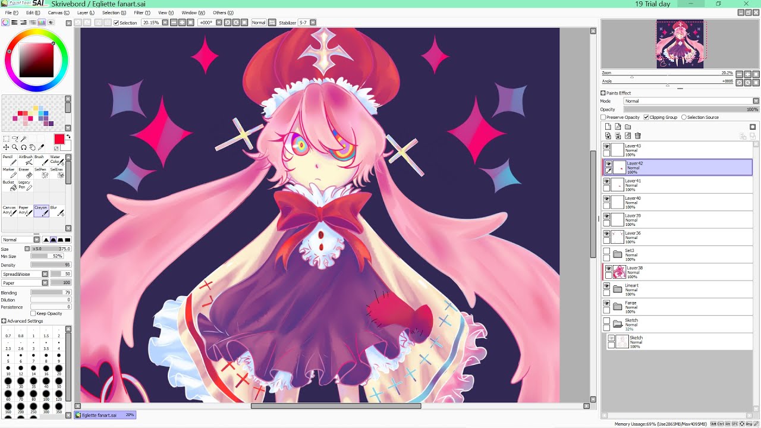Delete layer with trash icon

(638, 136)
